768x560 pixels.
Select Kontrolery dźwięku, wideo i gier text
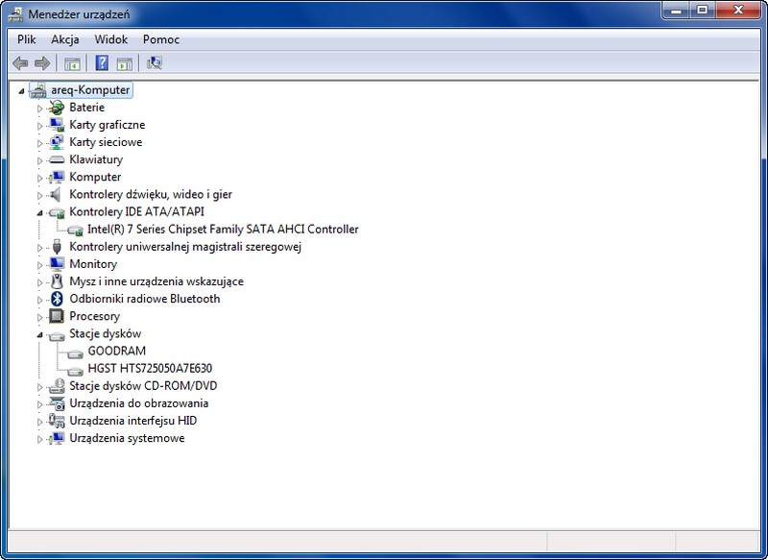pyautogui.click(x=151, y=194)
